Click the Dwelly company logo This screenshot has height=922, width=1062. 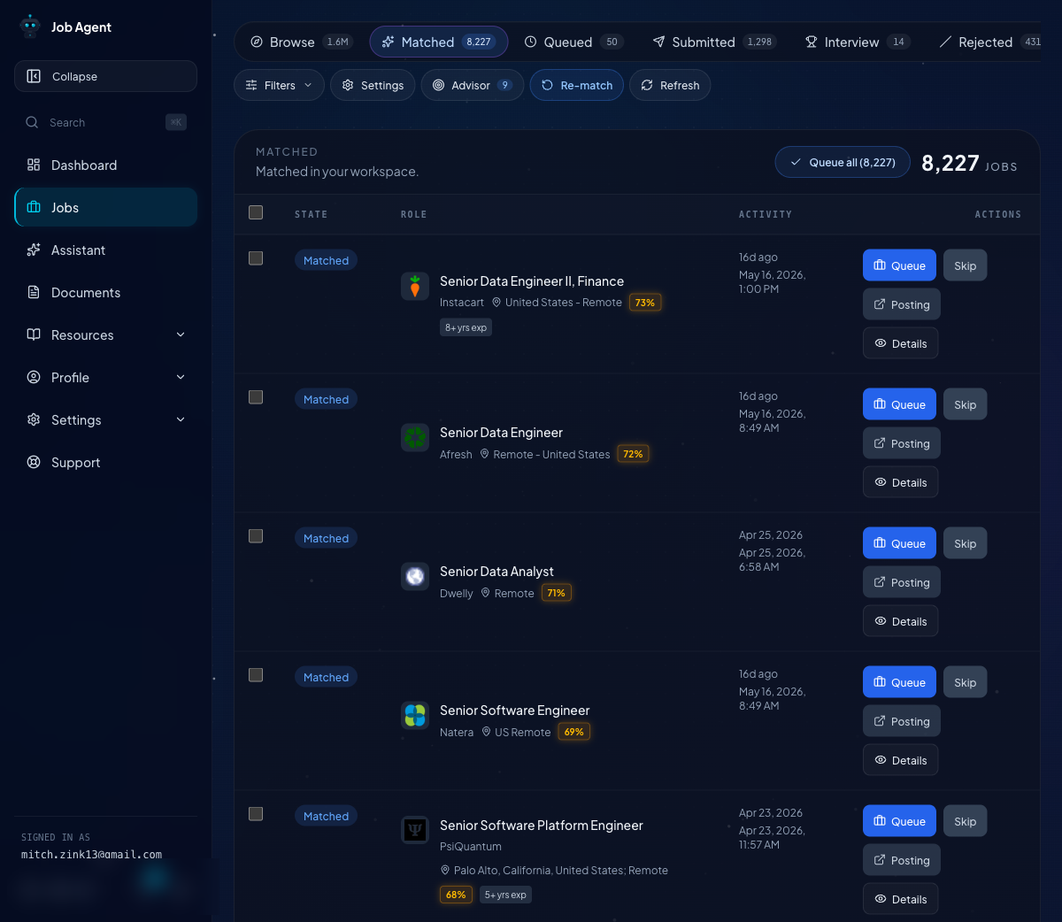(x=415, y=576)
